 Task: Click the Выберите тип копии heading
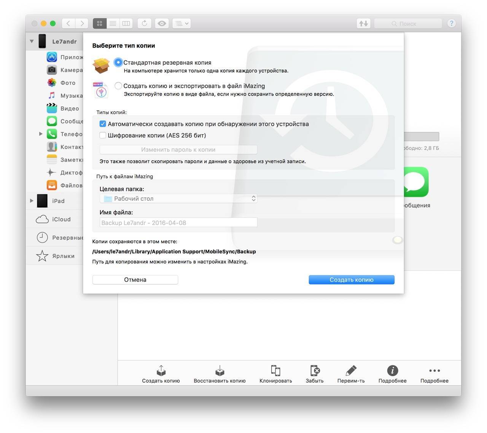pyautogui.click(x=124, y=46)
